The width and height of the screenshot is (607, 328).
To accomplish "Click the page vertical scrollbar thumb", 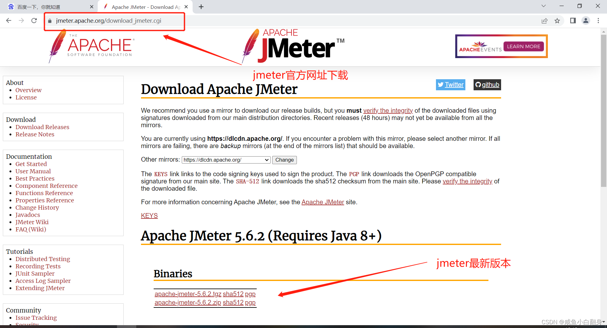I will (x=604, y=110).
